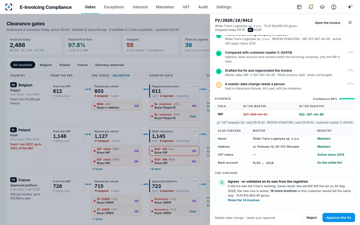Expand '+1 more' under France pre-check

coord(97,219)
